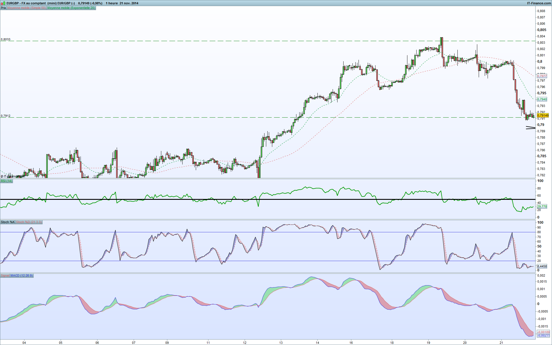Click the 0,7940 exponential average price tag

pyautogui.click(x=542, y=99)
